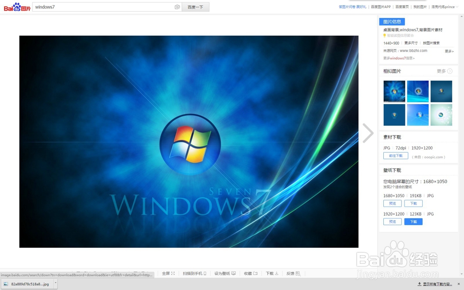464x290 pixels.
Task: Click the yellow lightbulb info icon
Action: 384,36
